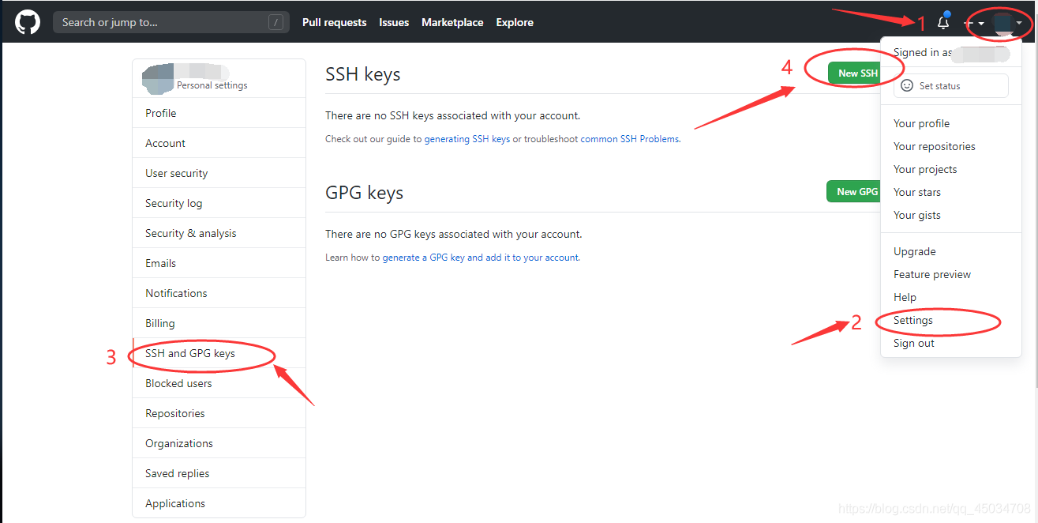Open Emails in the settings sidebar

[x=219, y=263]
